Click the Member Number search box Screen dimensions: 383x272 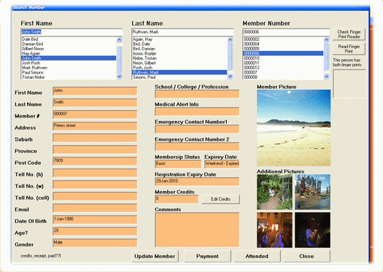coord(286,32)
